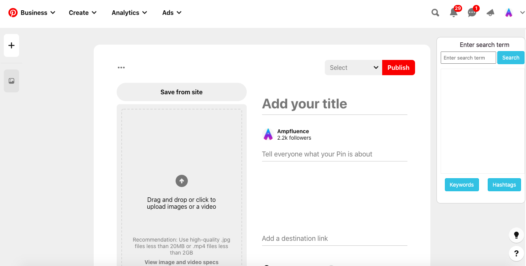Image resolution: width=526 pixels, height=266 pixels.
Task: Open notifications bell with 29 badge
Action: coord(454,13)
